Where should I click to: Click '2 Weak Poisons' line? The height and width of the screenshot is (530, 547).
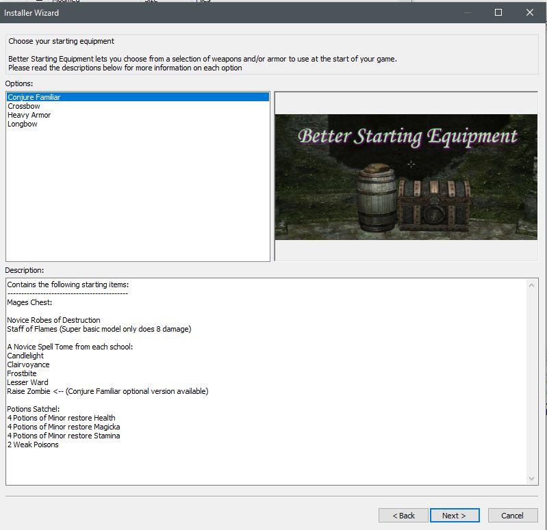[x=33, y=445]
